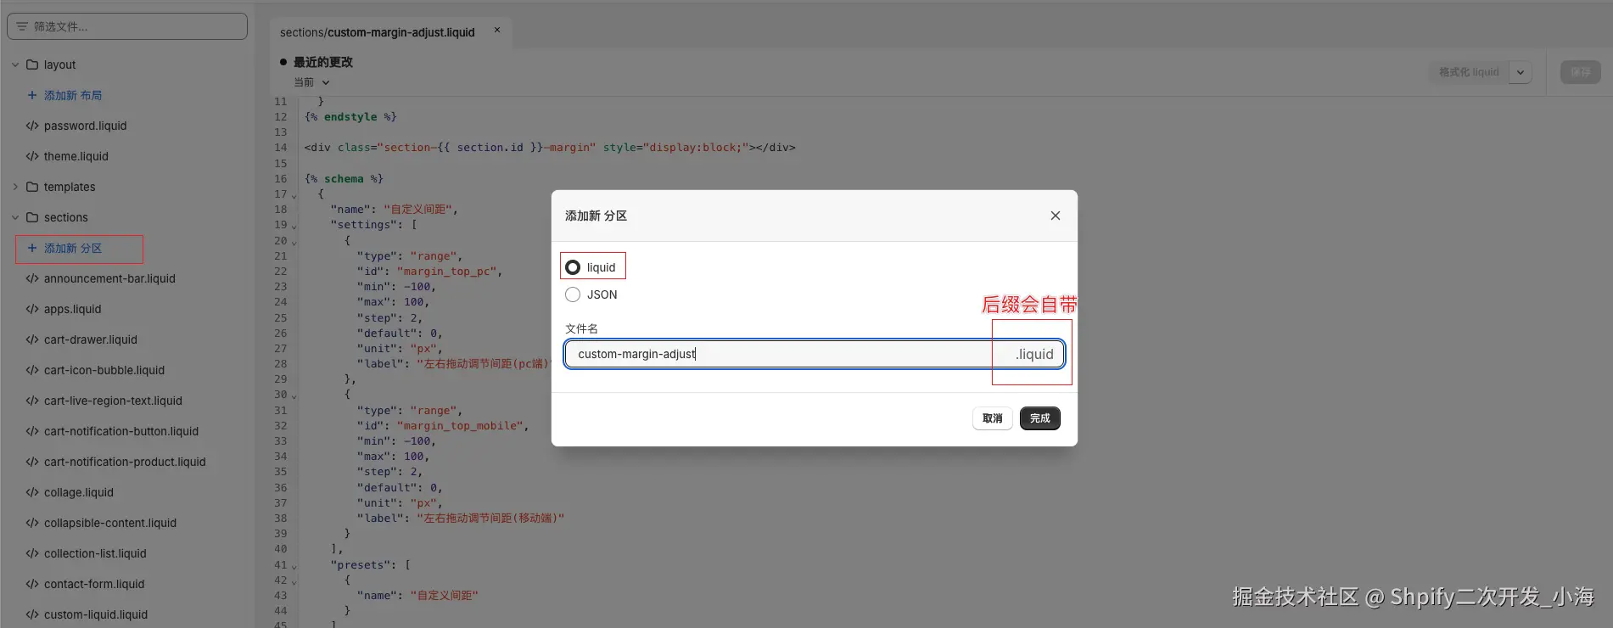Click code icon of announcement-bar.liquid
This screenshot has width=1613, height=628.
(32, 278)
